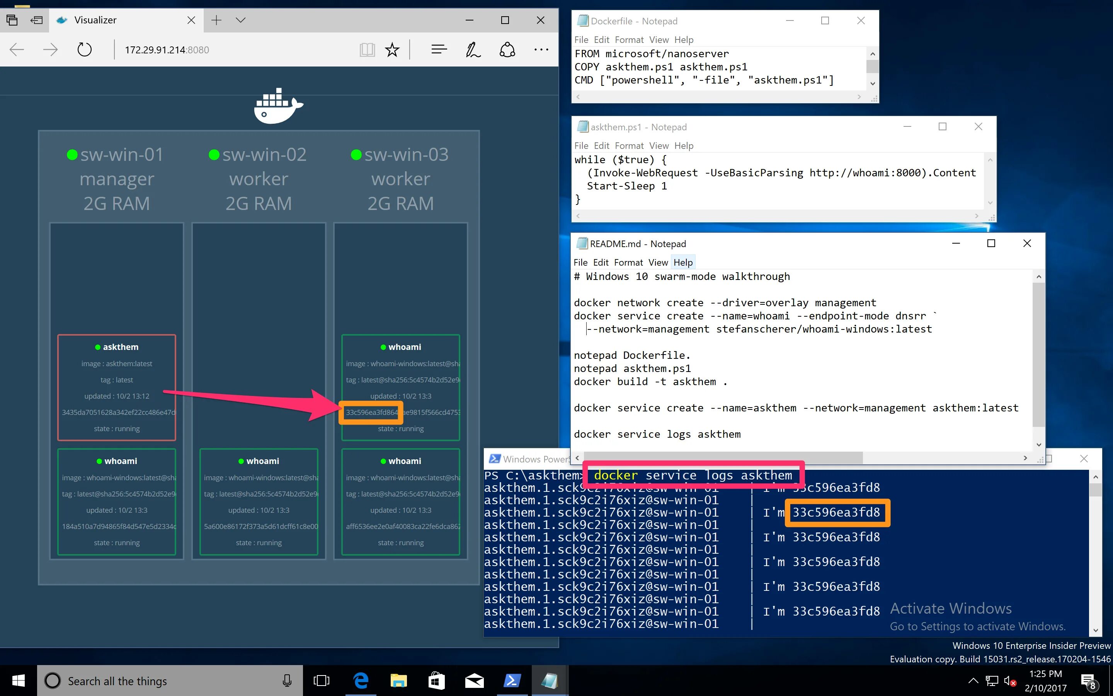Click the Make a Web Note pen icon
Viewport: 1113px width, 696px height.
point(473,50)
